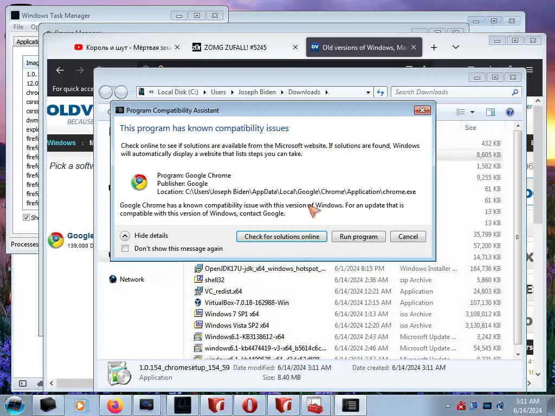Viewport: 555px width, 416px height.
Task: Open the list all tabs dropdown
Action: [x=456, y=47]
